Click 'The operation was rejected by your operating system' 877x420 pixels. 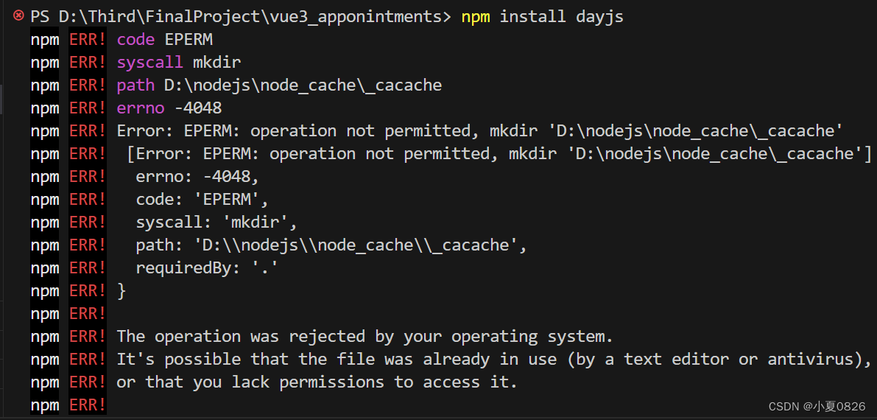click(x=364, y=337)
